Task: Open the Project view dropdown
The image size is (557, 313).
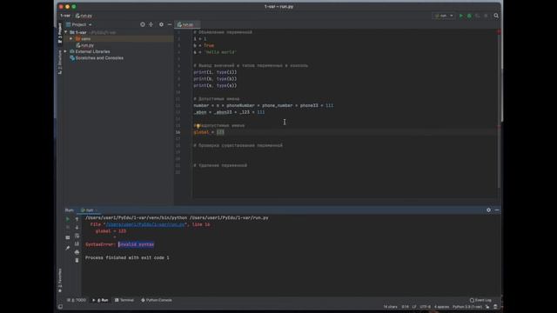Action: [x=79, y=24]
